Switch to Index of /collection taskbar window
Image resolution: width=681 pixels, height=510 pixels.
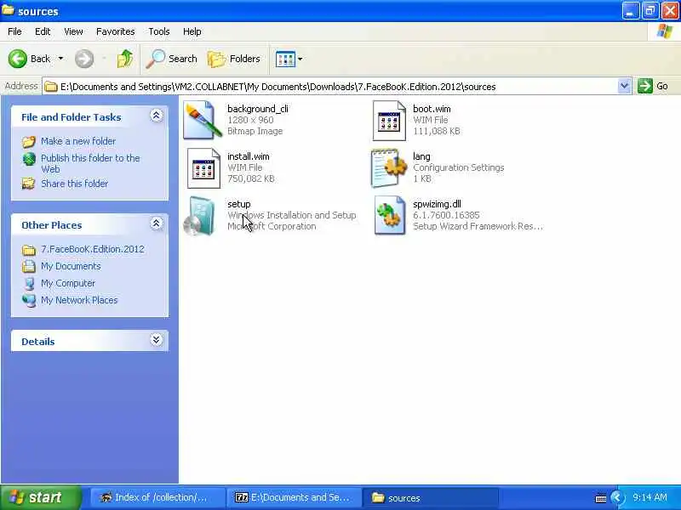157,497
